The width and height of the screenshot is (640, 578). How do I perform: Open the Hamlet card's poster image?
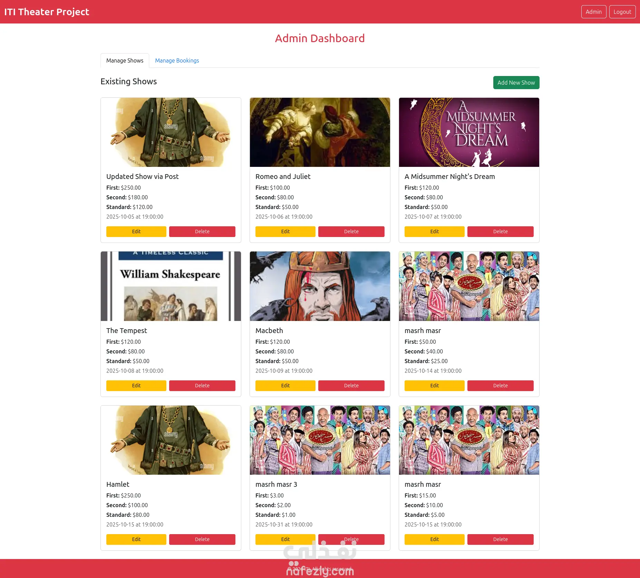171,440
